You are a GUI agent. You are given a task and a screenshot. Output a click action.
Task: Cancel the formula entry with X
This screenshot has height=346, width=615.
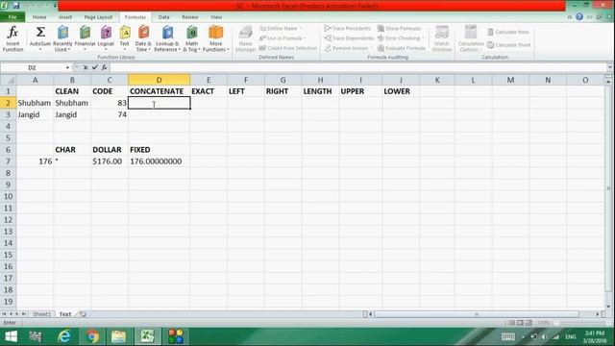(x=86, y=67)
